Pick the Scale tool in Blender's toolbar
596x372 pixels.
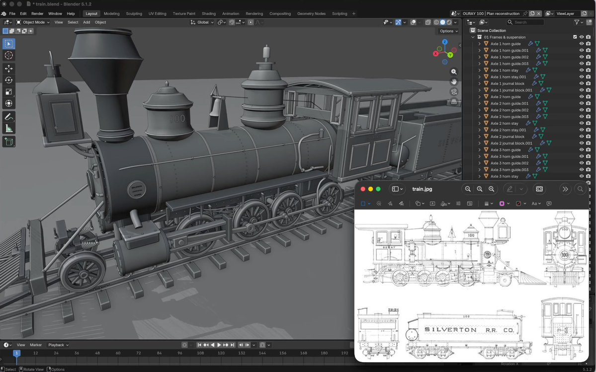[9, 92]
